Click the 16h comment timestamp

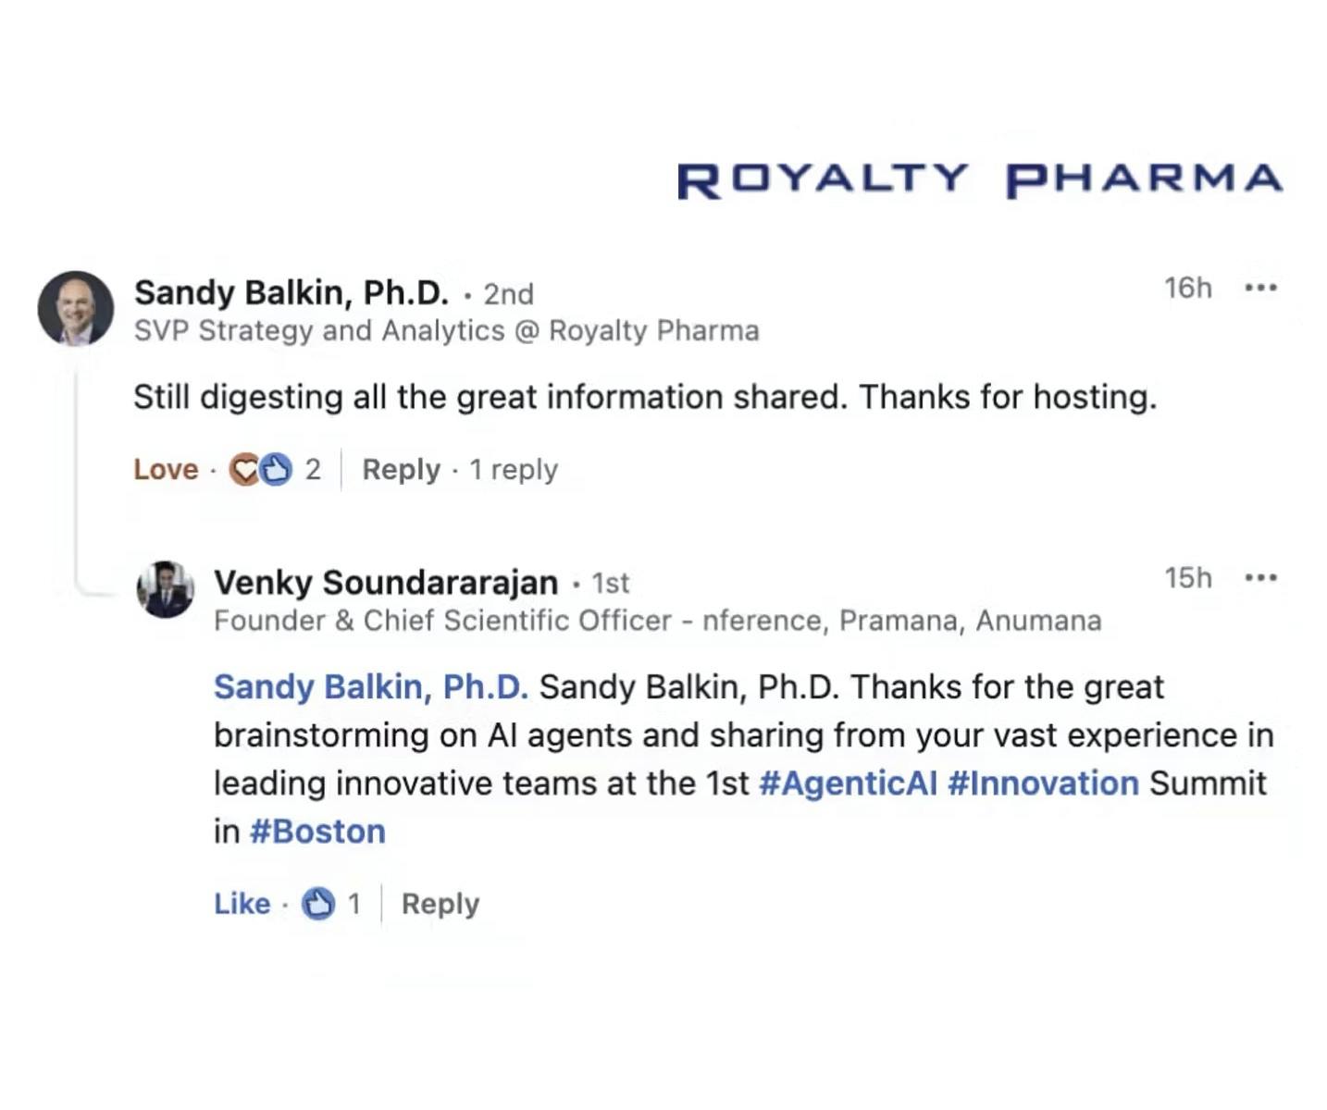click(x=1187, y=288)
